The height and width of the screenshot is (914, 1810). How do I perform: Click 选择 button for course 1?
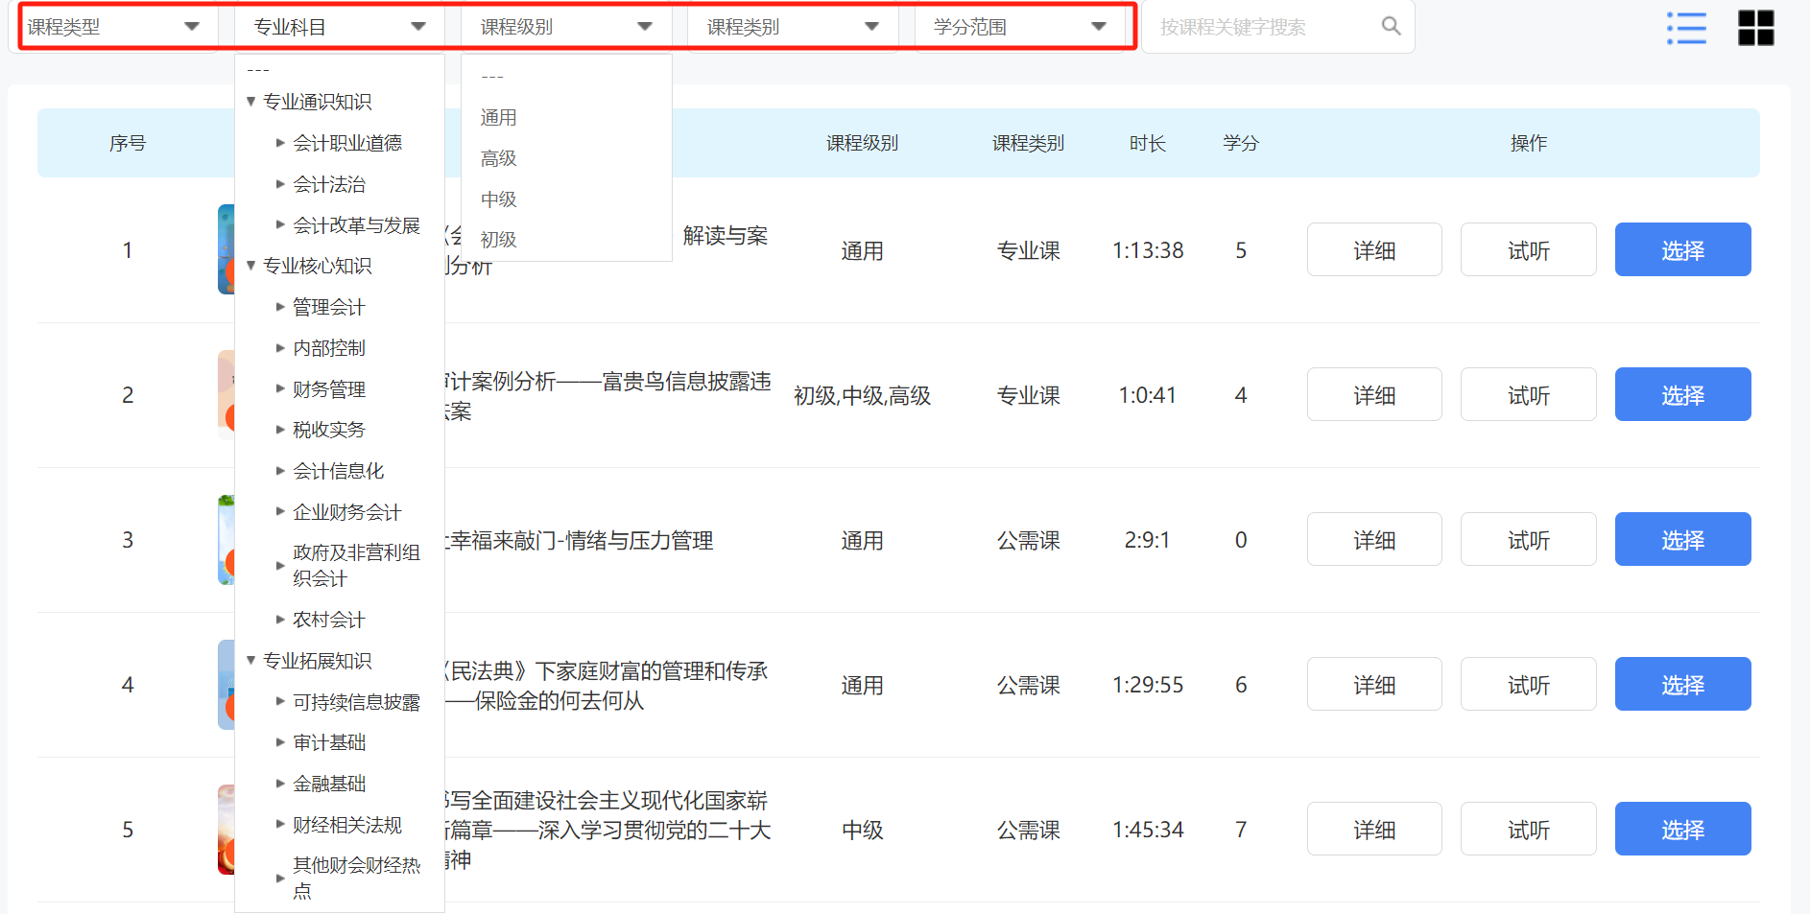[1682, 250]
